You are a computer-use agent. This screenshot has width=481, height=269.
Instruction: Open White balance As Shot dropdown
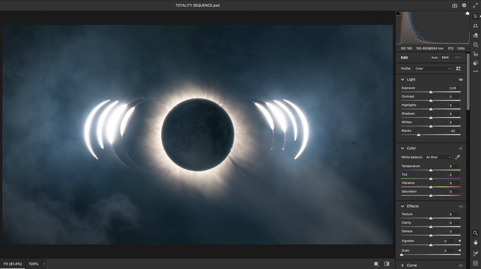tap(438, 157)
